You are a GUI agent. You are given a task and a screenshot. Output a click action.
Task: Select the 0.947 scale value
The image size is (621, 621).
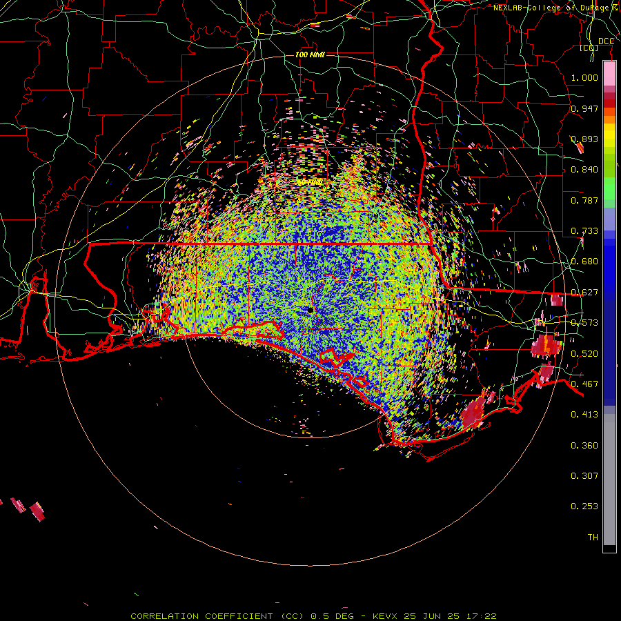[584, 108]
